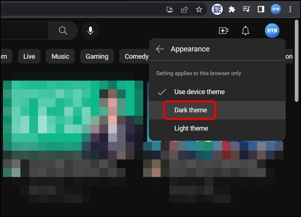Select the Gaming category chip
This screenshot has height=217, width=301.
(x=97, y=57)
